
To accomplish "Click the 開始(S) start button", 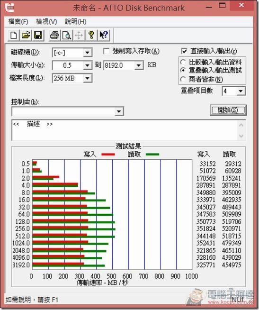I will 228,110.
